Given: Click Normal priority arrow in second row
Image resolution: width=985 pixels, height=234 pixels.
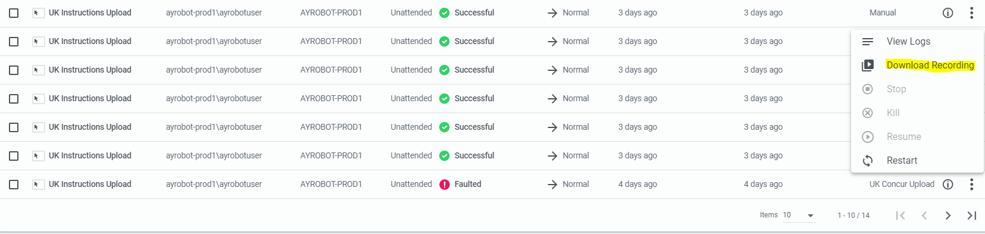Looking at the screenshot, I should point(552,42).
